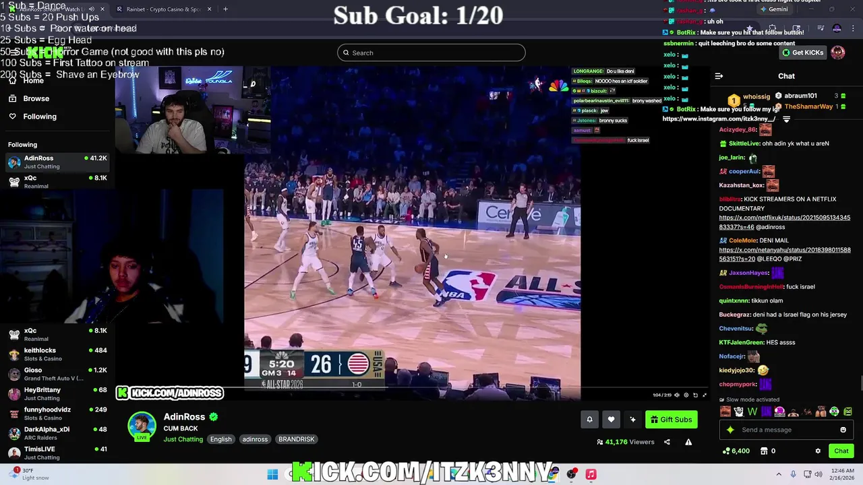Open the browser three-dot menu

point(854,28)
